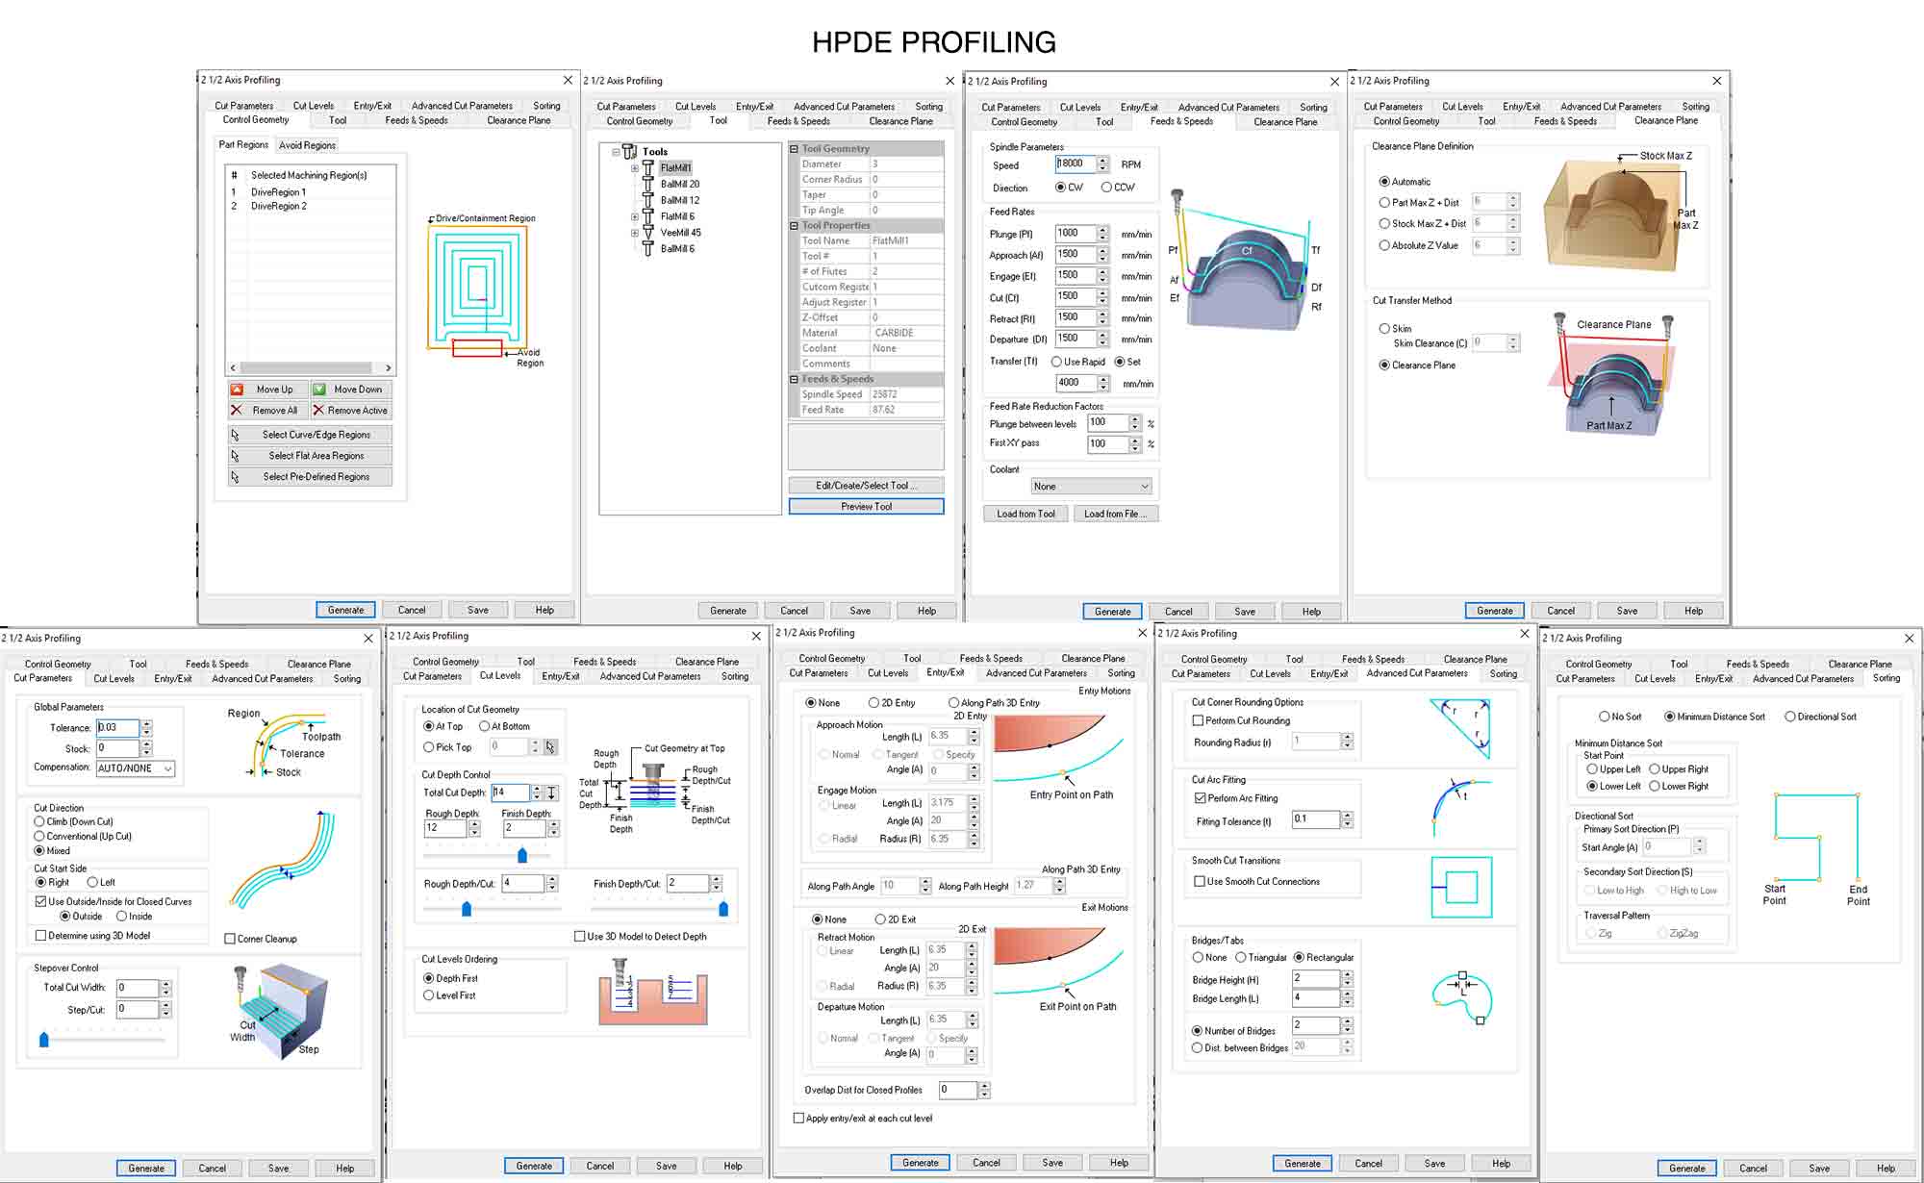This screenshot has height=1183, width=1924.
Task: Select the BallMill 12 tool icon
Action: pyautogui.click(x=648, y=200)
